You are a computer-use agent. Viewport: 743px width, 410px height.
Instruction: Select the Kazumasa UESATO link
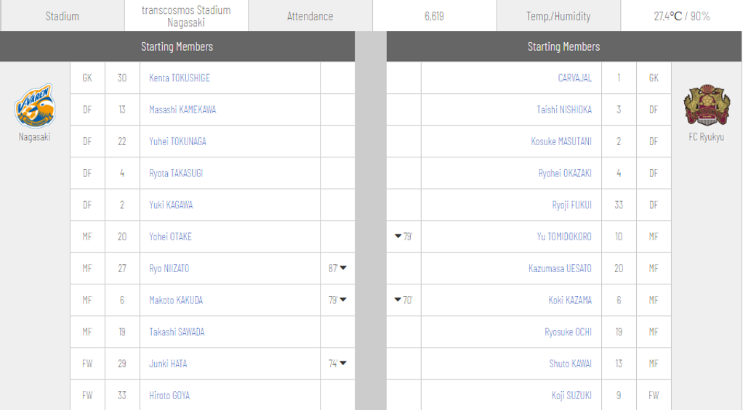pos(560,268)
